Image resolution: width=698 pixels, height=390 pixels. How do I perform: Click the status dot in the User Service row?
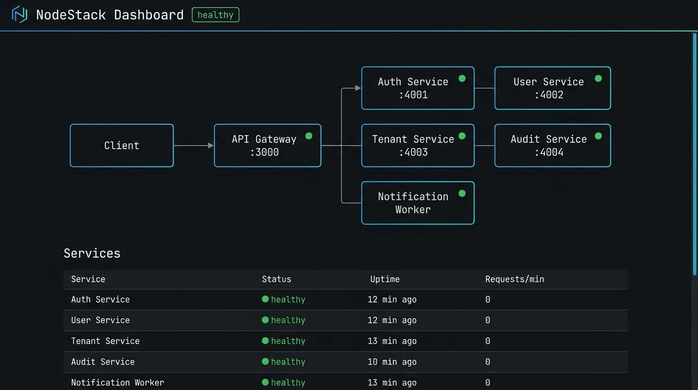265,320
